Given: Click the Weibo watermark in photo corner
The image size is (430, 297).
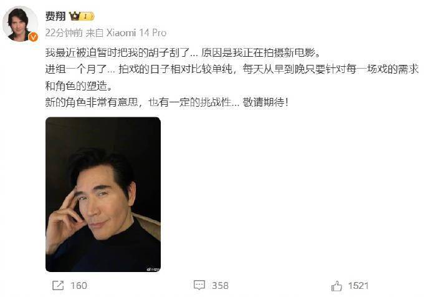Looking at the screenshot, I should (153, 270).
